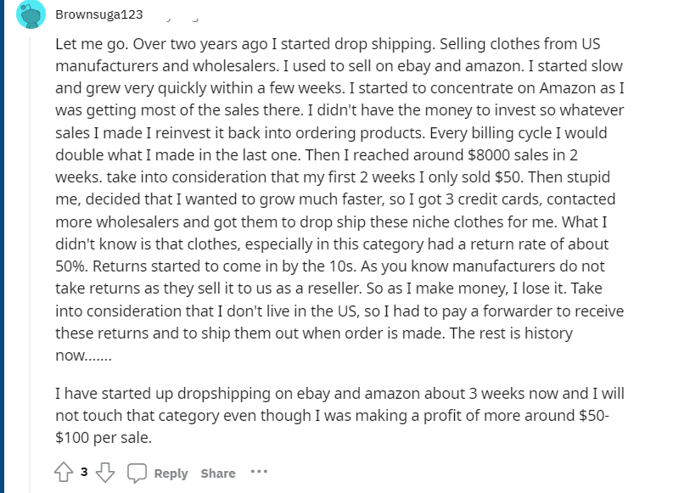Click the speech bubble reply icon
This screenshot has height=493, width=673.
(x=137, y=473)
